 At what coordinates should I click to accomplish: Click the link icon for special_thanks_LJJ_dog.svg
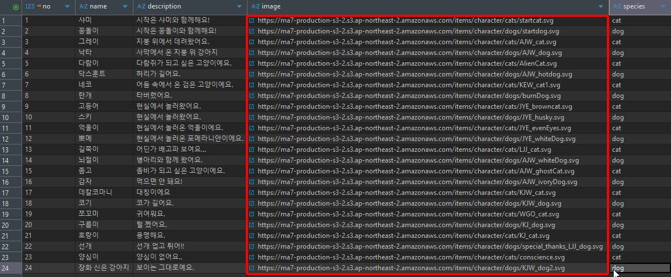tap(251, 246)
